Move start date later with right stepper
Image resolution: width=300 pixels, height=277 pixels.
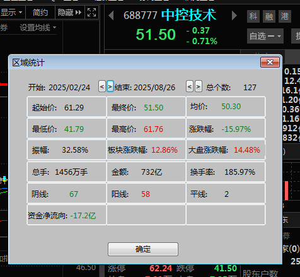point(110,86)
